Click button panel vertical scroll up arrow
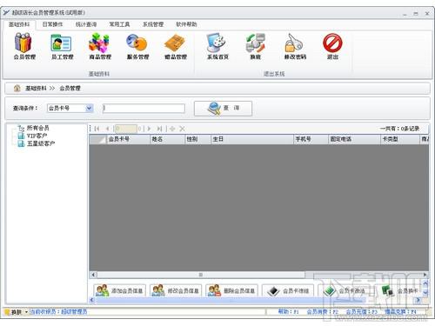 pos(425,283)
